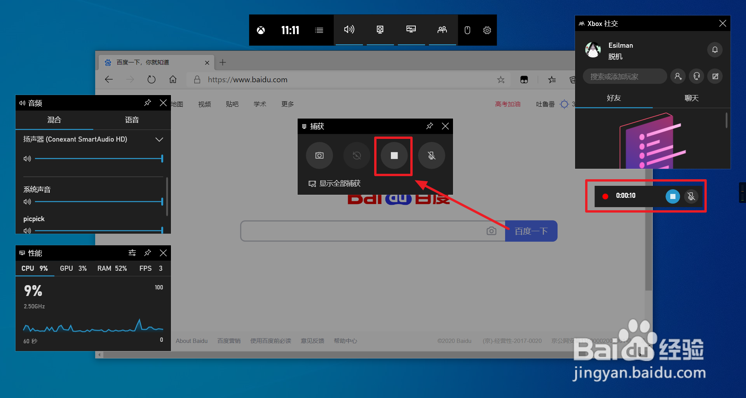Enable mouse click-through in Game Bar

point(467,30)
